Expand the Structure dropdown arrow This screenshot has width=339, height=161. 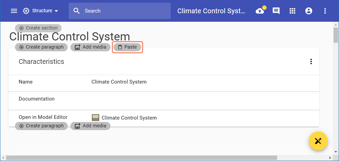[x=56, y=11]
